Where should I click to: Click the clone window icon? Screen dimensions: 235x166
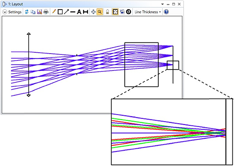(x=122, y=12)
